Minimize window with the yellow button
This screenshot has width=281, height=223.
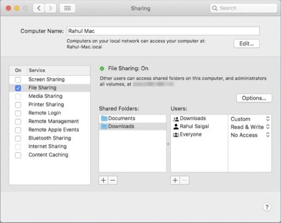coord(17,8)
